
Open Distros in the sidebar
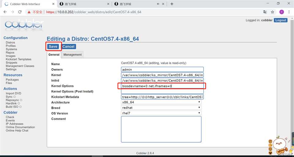10,42
